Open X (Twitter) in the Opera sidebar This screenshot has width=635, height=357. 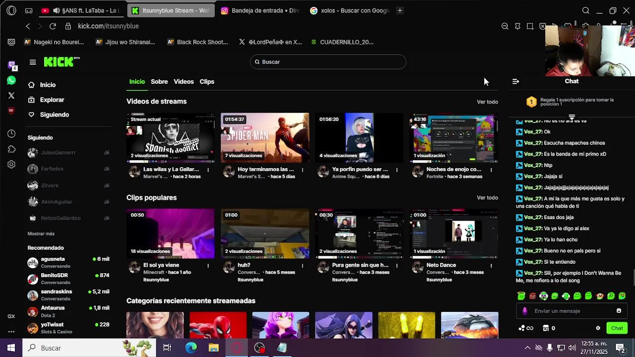coord(11,95)
